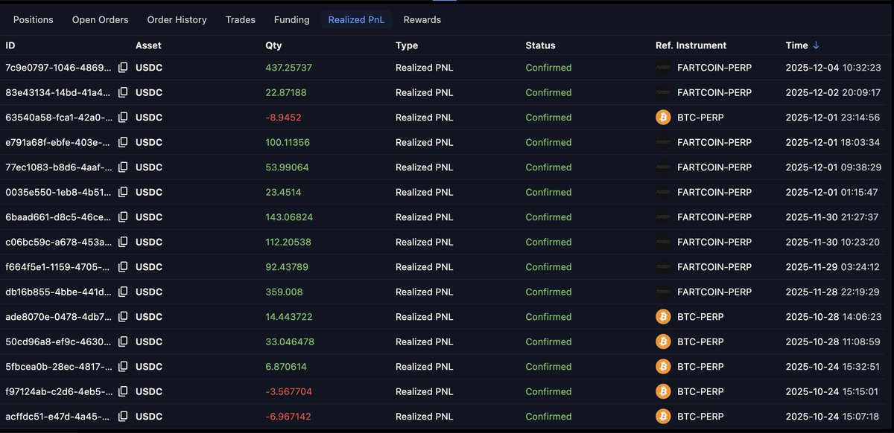Copy the ID starting with 77ec1083
The height and width of the screenshot is (433, 894).
point(123,167)
